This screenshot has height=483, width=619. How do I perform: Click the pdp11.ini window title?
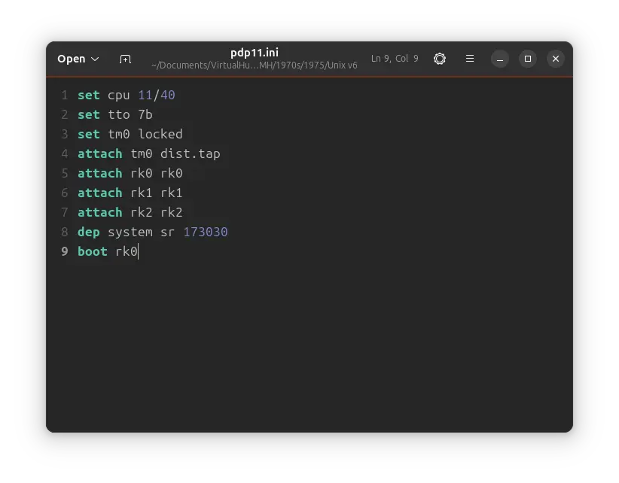point(254,53)
